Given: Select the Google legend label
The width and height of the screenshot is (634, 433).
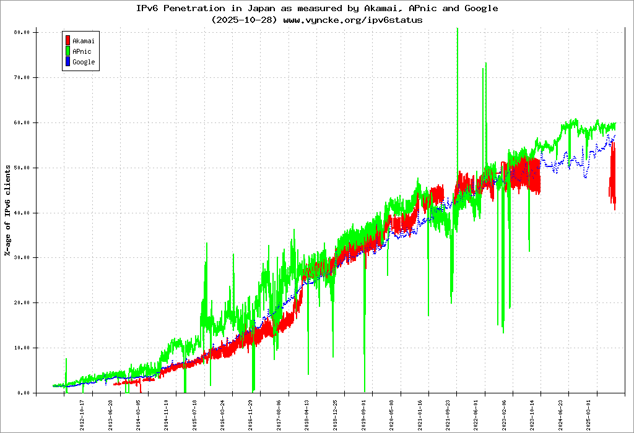Looking at the screenshot, I should (84, 62).
